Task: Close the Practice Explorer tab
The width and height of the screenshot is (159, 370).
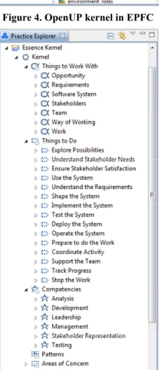Action: (62, 36)
